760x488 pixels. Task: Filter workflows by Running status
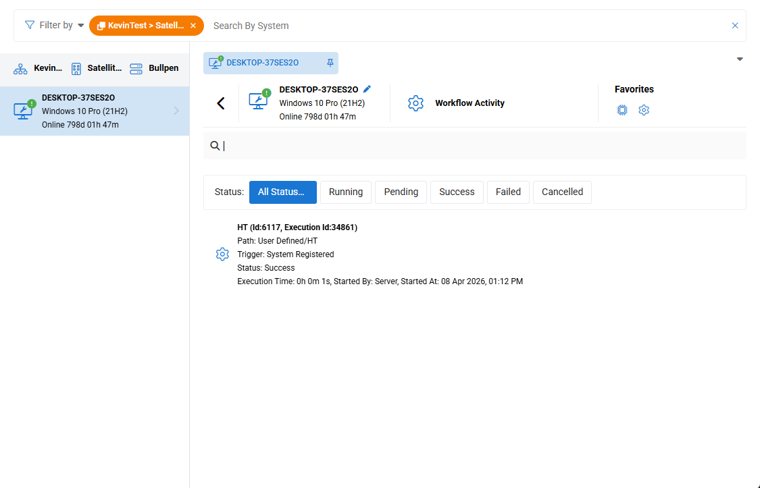point(346,192)
